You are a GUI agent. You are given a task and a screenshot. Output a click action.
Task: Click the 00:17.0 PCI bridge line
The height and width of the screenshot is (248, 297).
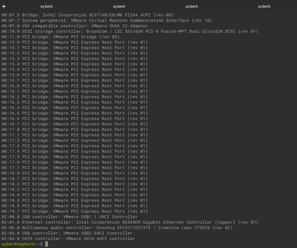[74, 130]
